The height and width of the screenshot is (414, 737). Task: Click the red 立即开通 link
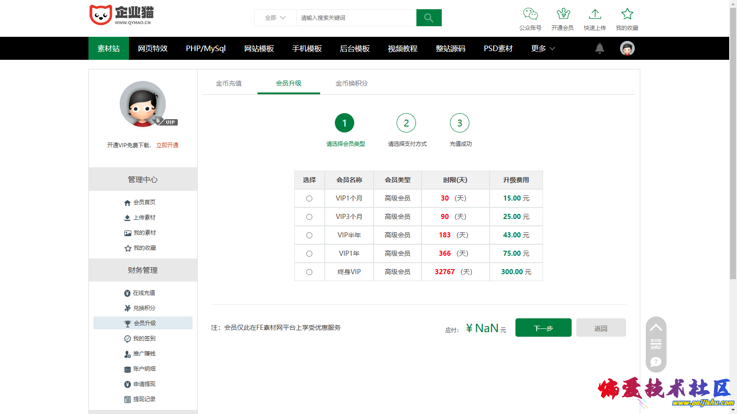click(x=167, y=145)
